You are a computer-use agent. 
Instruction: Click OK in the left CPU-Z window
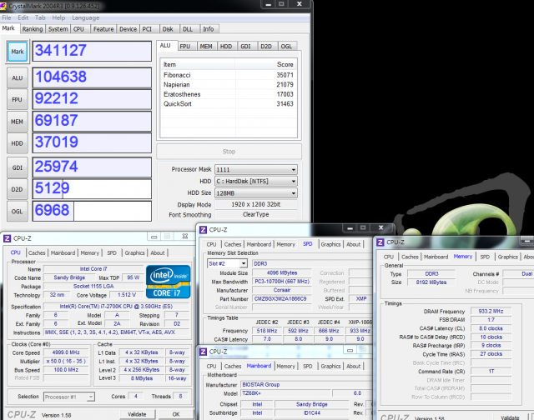click(176, 414)
